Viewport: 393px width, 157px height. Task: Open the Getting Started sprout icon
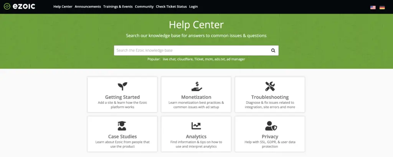click(122, 86)
